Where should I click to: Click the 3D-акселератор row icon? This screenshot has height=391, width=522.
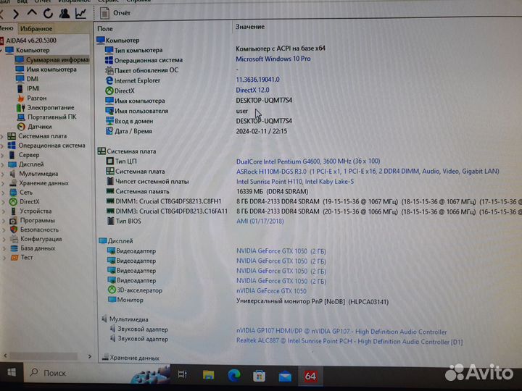point(112,290)
